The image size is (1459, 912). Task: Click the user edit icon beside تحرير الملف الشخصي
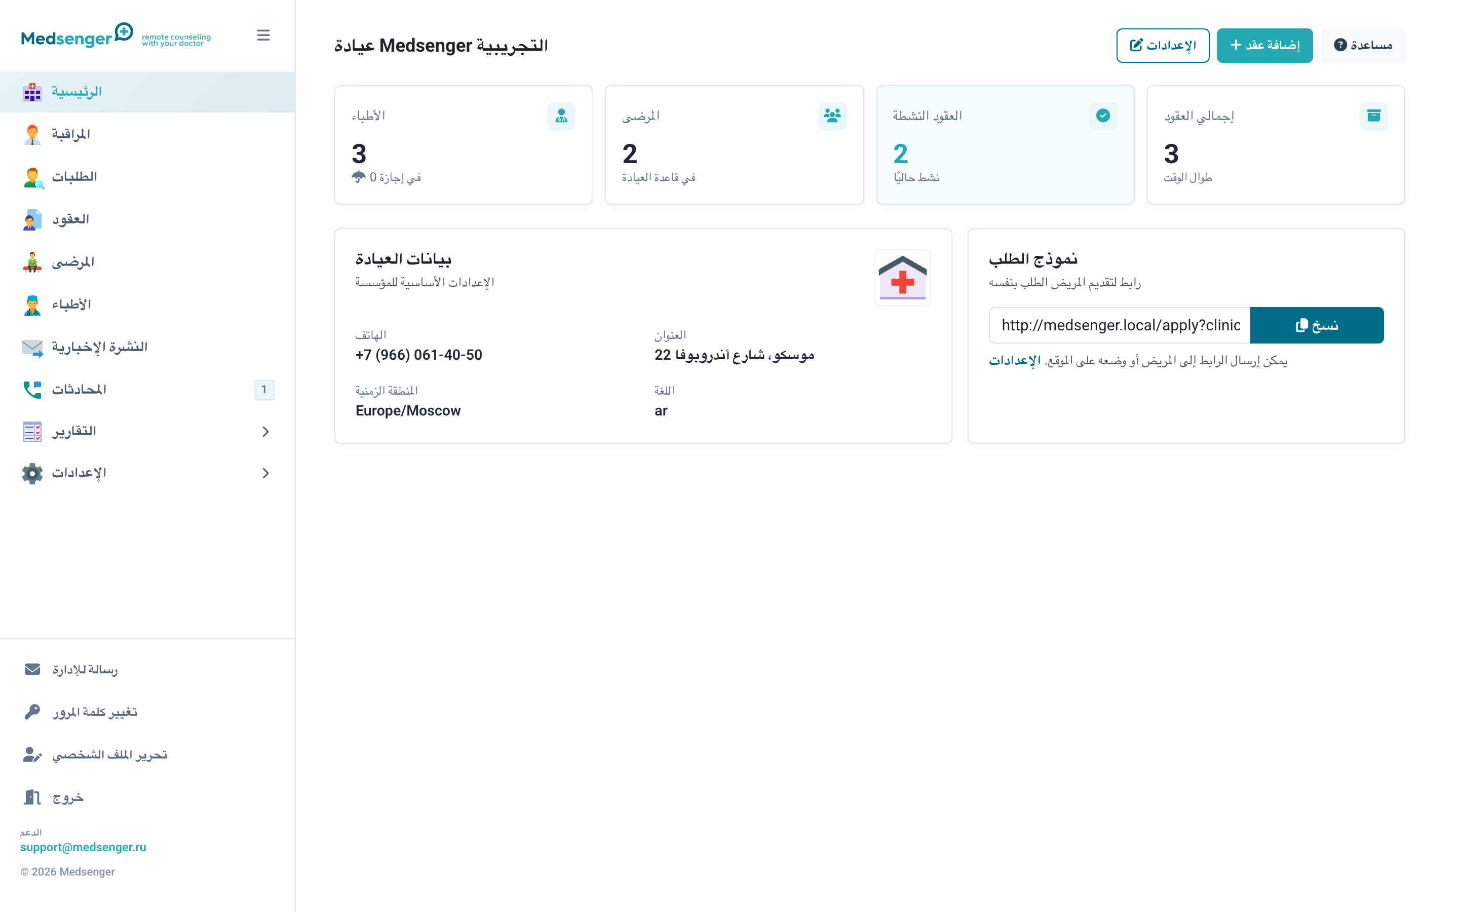32,755
